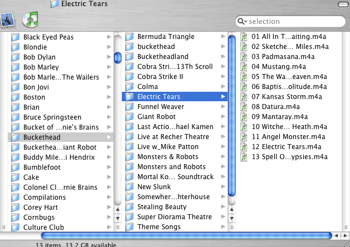Expand Live at Recher Theatre arrow
350x247 pixels.
click(223, 136)
